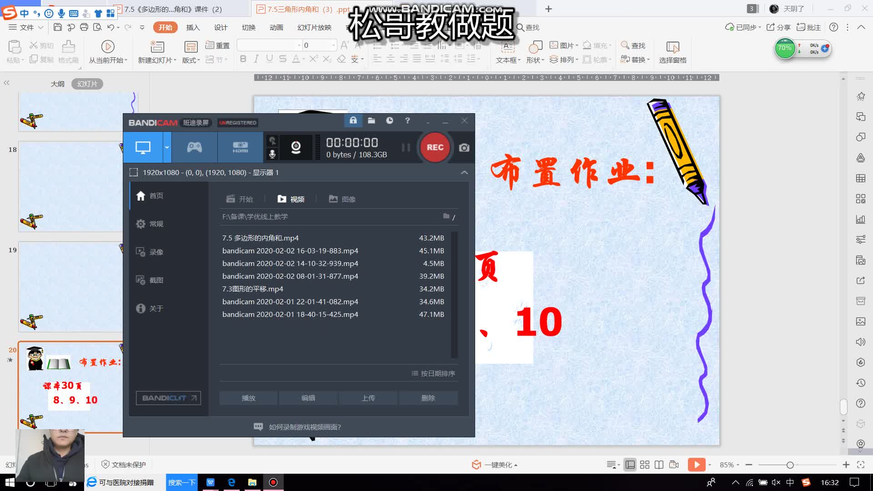Image resolution: width=873 pixels, height=491 pixels.
Task: Open the 版式 layout dropdown
Action: pos(191,60)
